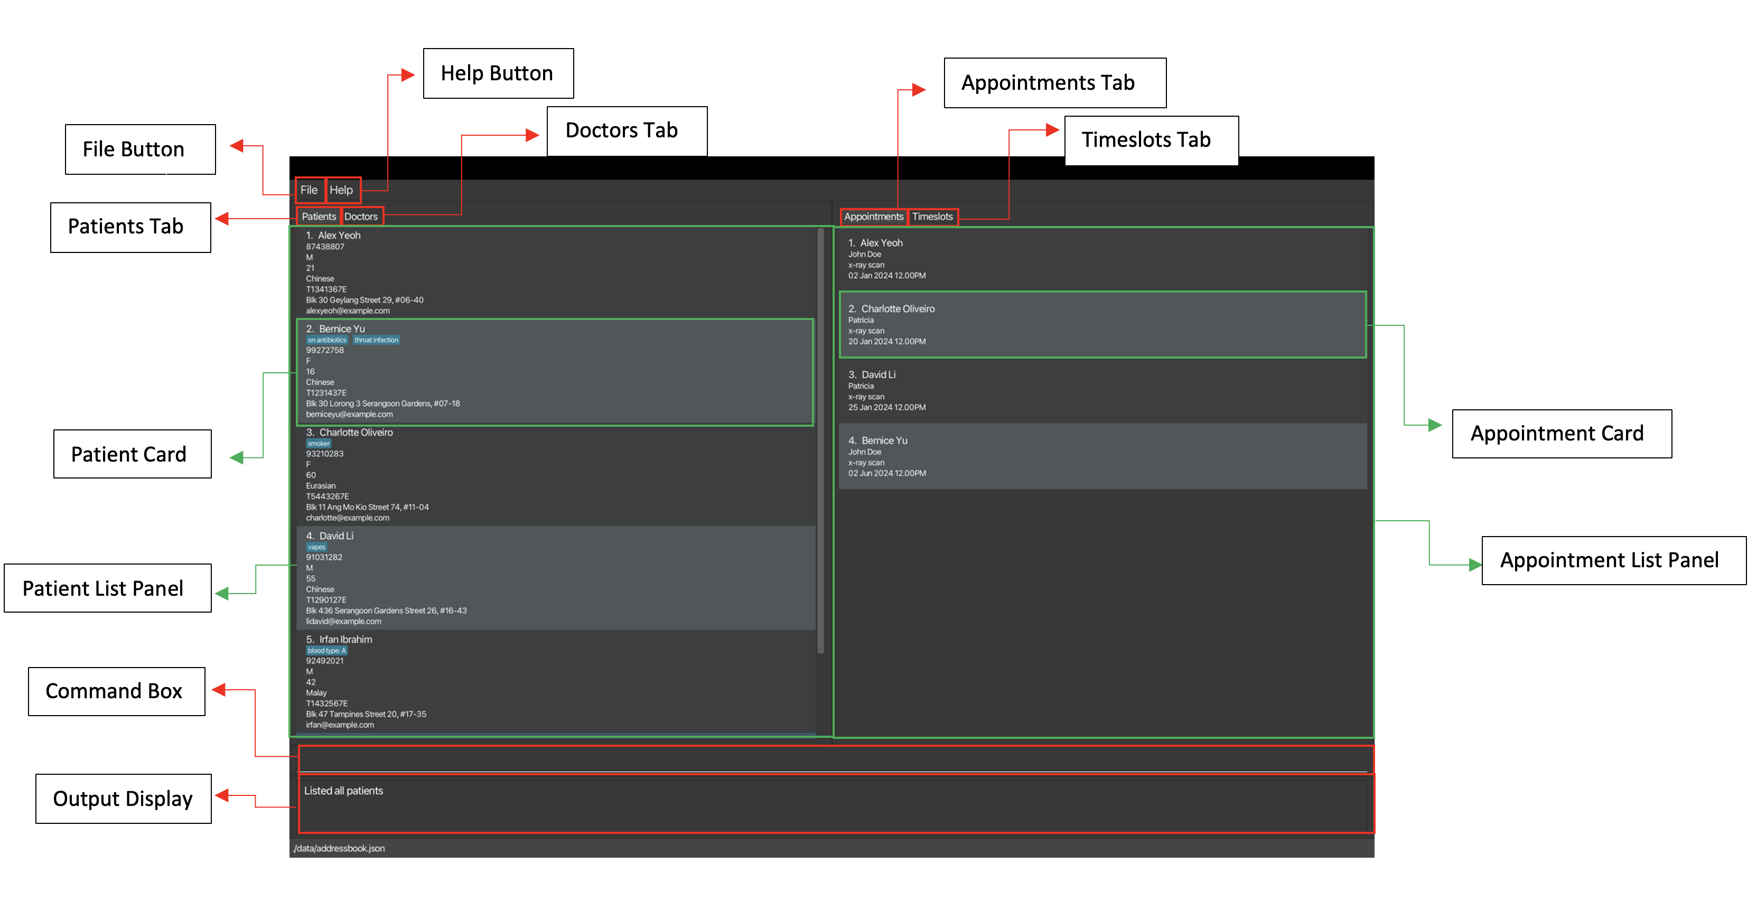The image size is (1757, 901).
Task: Click the 'on antibiotics' tag
Action: (x=326, y=340)
